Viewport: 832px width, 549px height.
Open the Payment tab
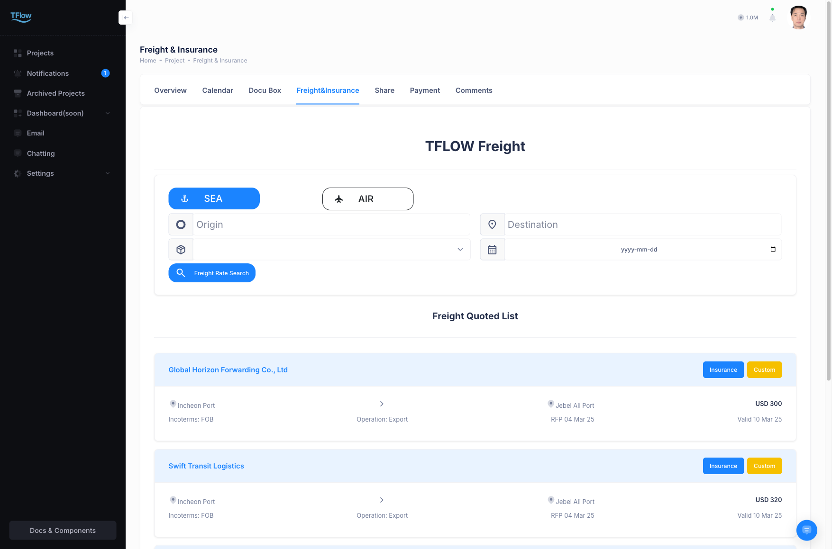425,90
